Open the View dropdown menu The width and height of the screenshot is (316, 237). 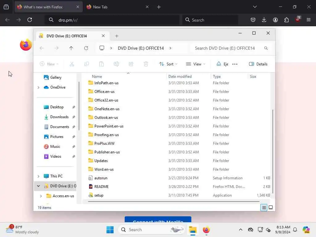click(x=195, y=64)
